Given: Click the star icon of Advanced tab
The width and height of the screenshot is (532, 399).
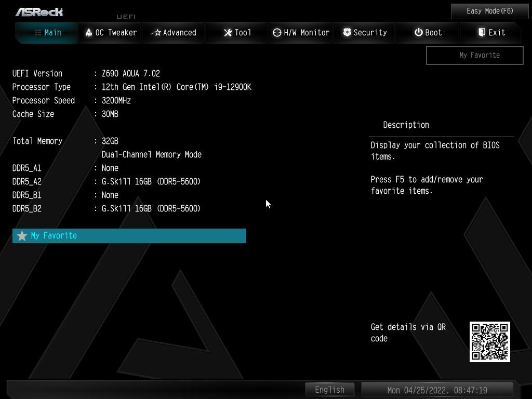Looking at the screenshot, I should [156, 33].
